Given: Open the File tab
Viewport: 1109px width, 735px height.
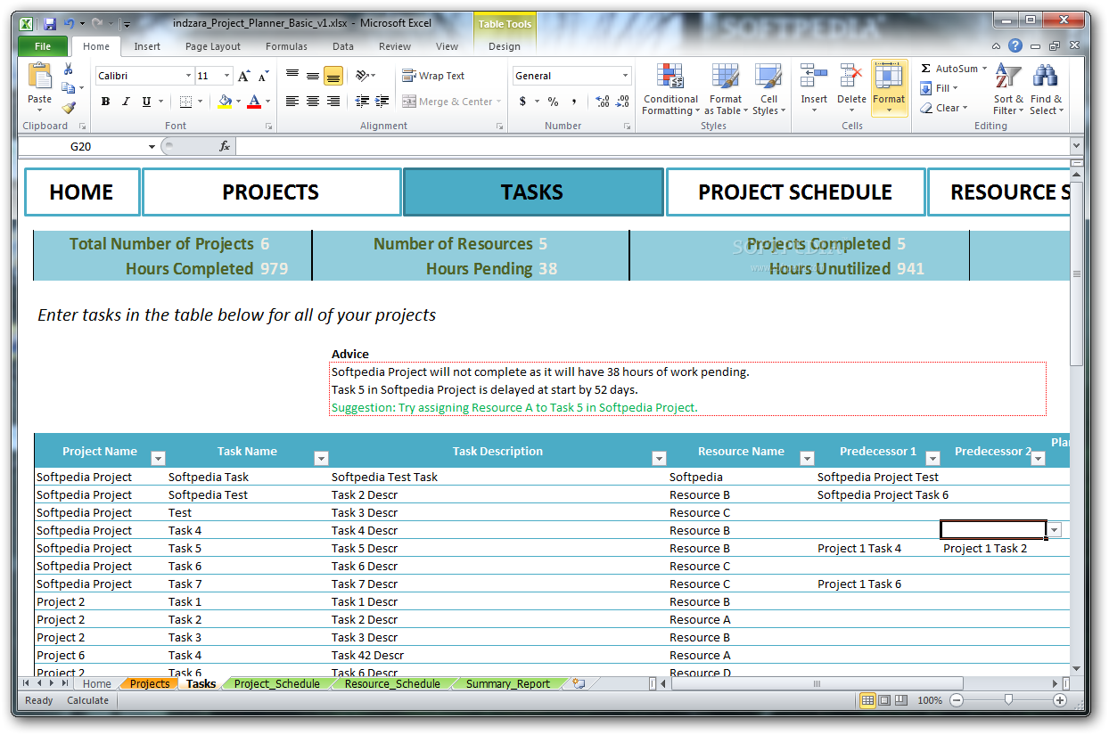Looking at the screenshot, I should 42,46.
